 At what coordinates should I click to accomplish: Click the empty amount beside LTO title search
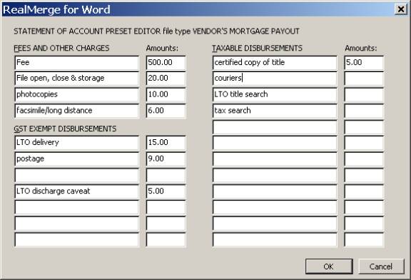364,95
